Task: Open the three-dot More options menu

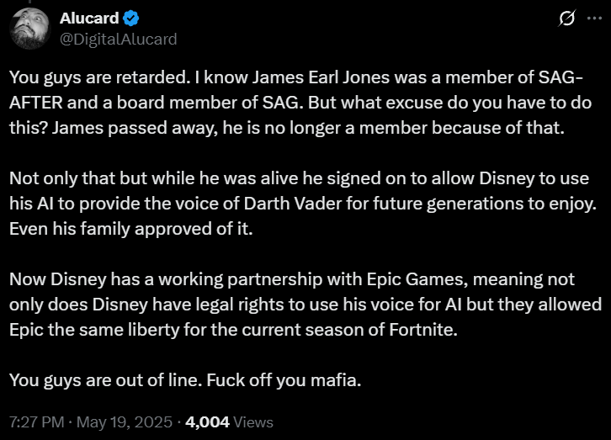Action: 594,19
